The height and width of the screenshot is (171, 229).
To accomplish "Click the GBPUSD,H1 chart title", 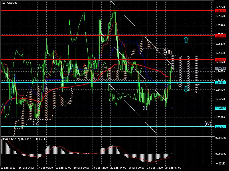I will click(9, 2).
